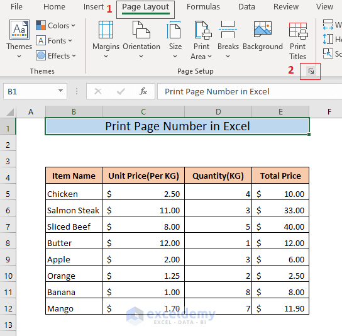Open the Name Box dropdown arrow

coord(60,91)
